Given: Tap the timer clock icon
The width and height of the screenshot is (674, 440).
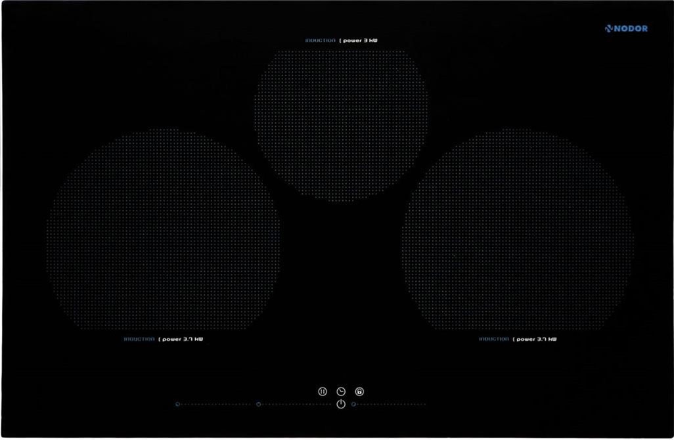Looking at the screenshot, I should coord(341,391).
